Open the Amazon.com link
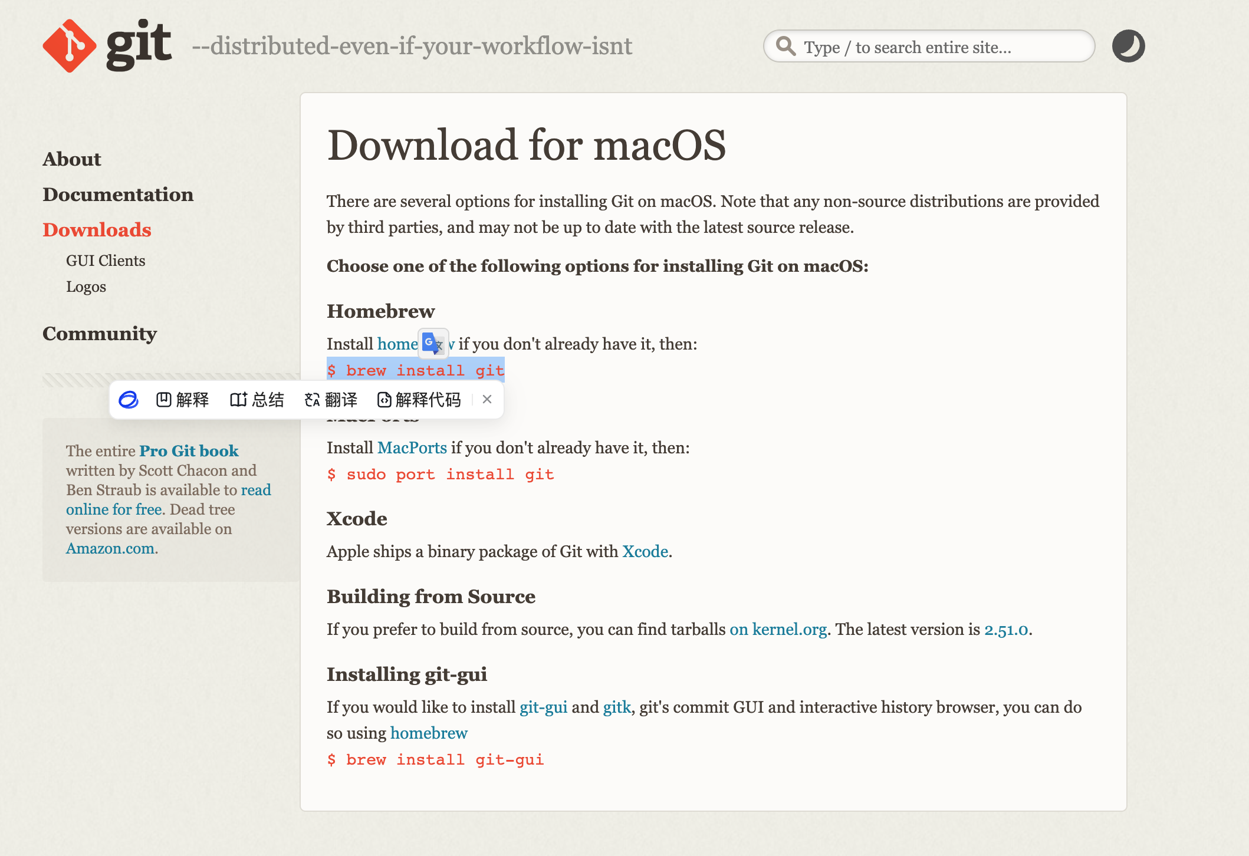This screenshot has width=1249, height=856. pos(110,548)
